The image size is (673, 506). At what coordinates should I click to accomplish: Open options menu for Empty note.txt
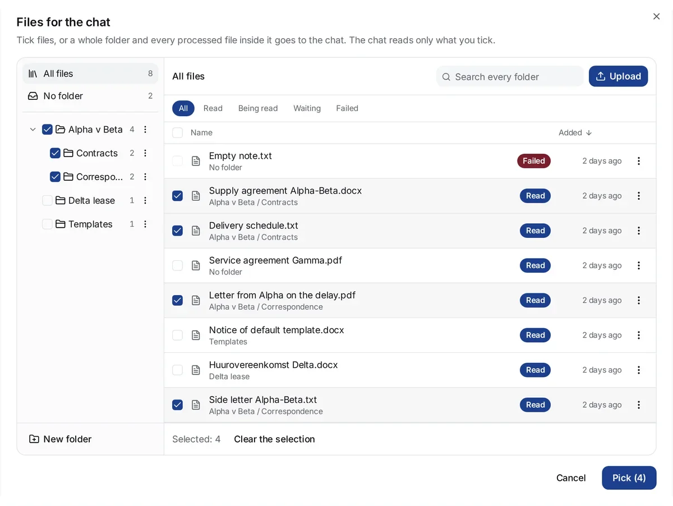tap(638, 161)
